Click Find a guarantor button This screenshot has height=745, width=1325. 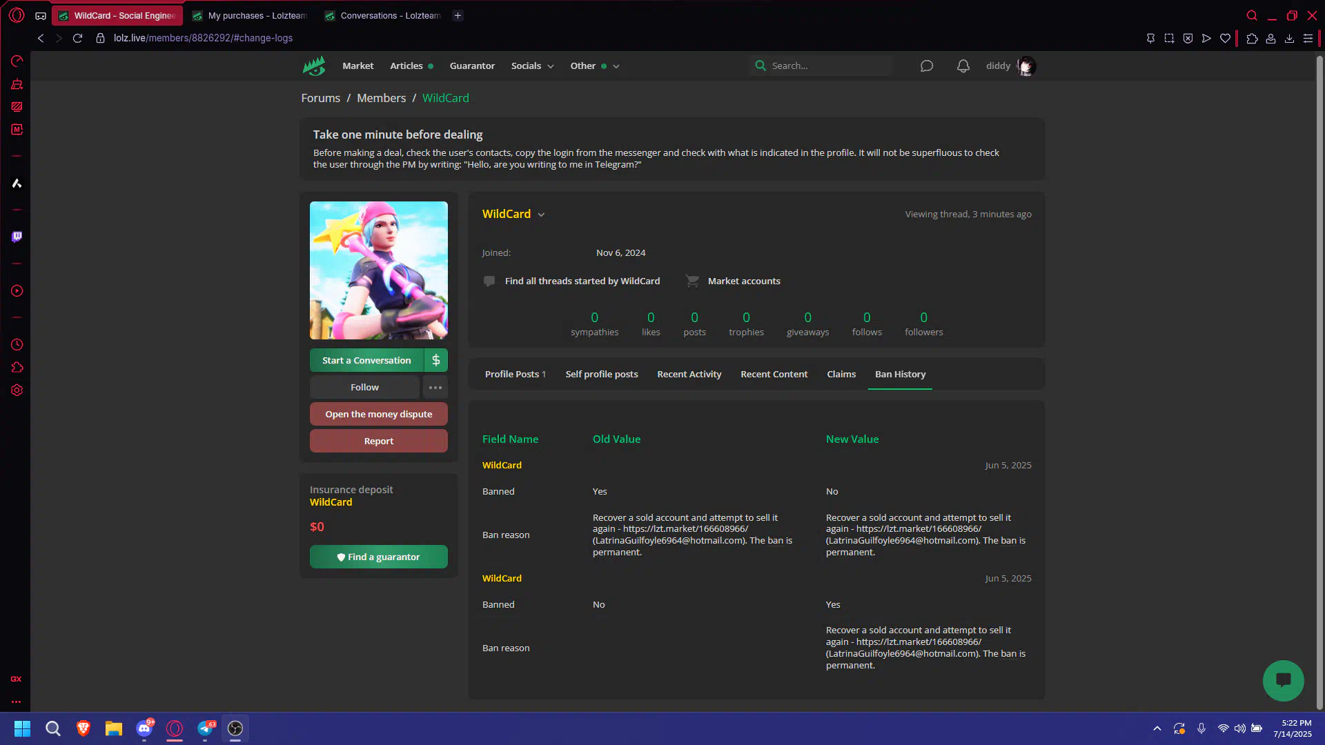379,557
